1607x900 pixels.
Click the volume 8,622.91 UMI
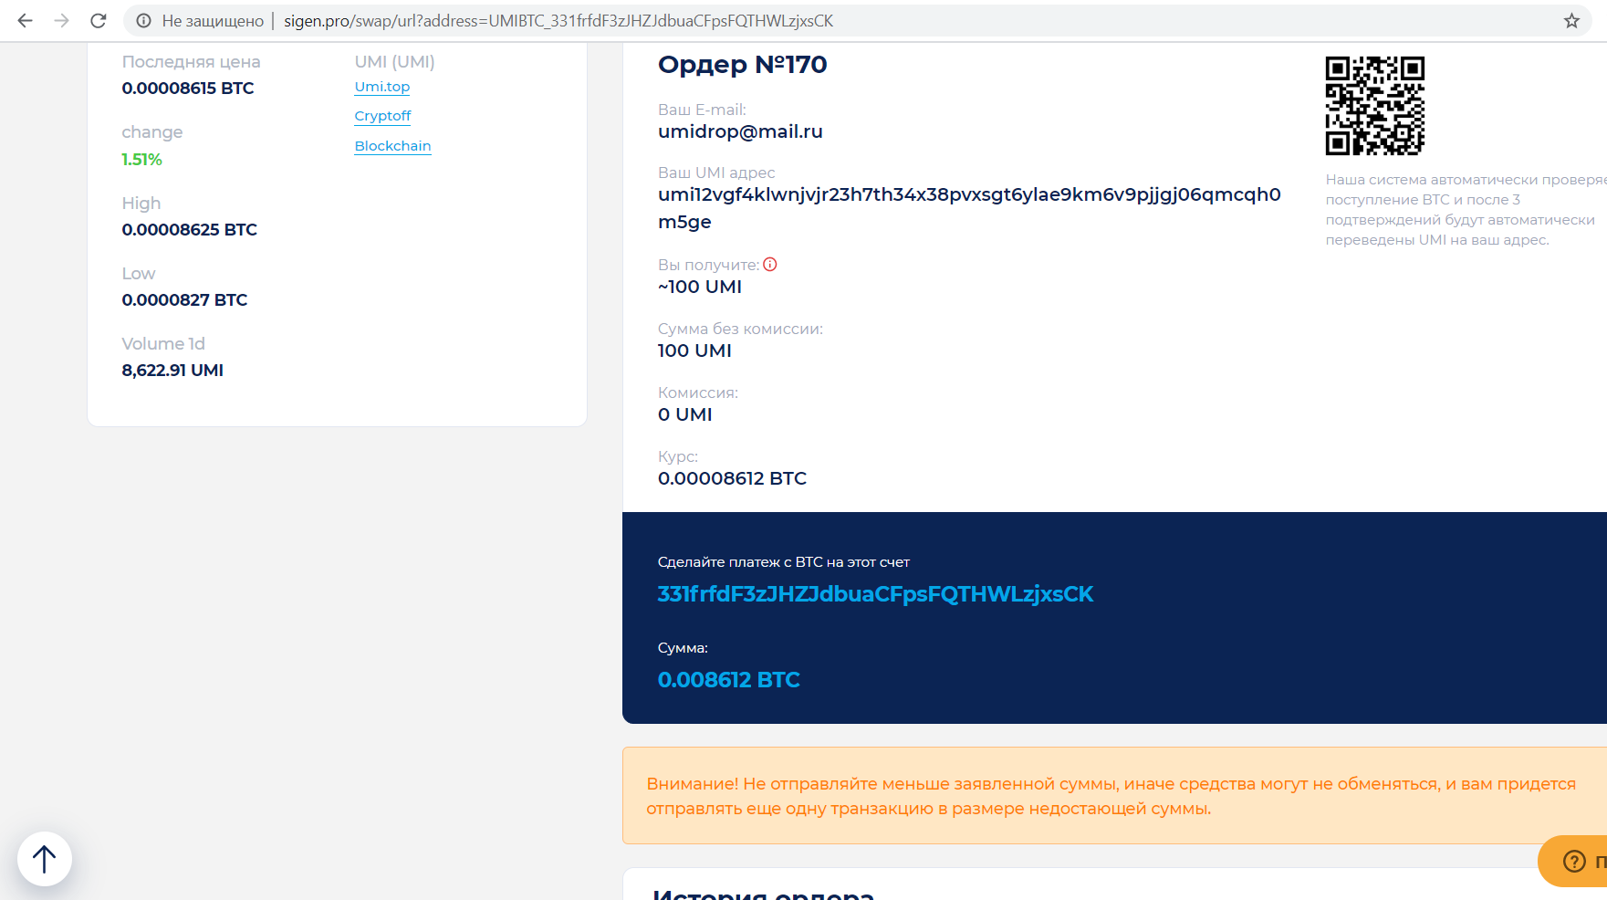[x=172, y=371]
